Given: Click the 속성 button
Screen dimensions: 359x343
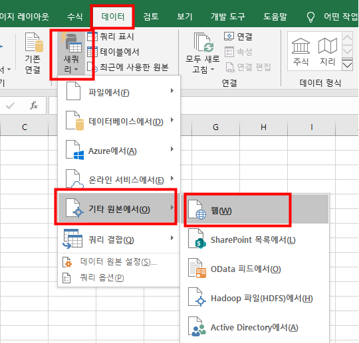Looking at the screenshot, I should [x=238, y=52].
